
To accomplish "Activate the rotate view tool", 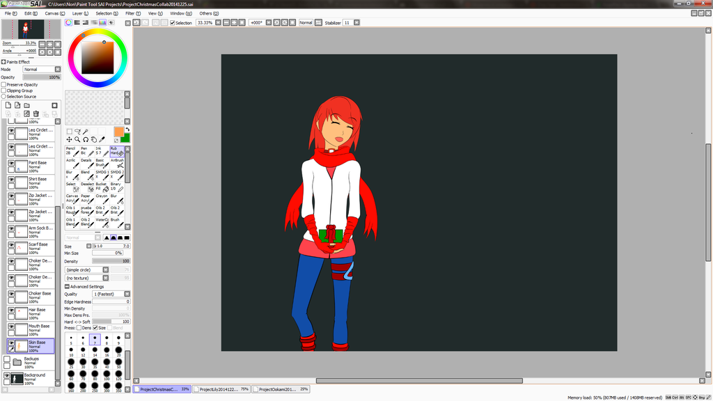I will [86, 139].
